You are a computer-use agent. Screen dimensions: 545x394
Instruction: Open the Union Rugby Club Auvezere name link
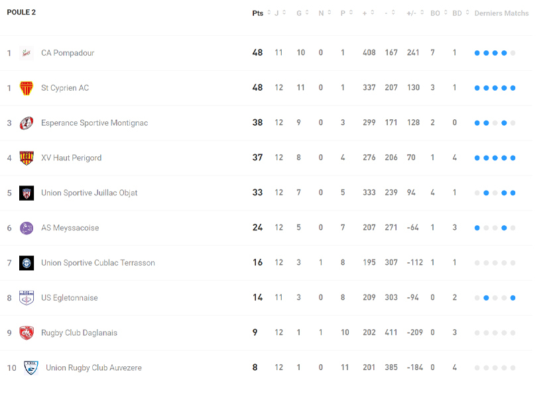(93, 368)
